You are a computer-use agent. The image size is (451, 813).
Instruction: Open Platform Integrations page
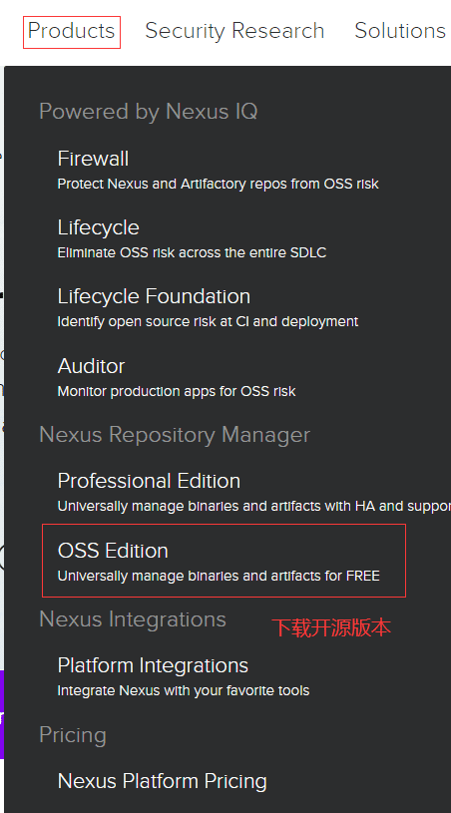tap(153, 665)
